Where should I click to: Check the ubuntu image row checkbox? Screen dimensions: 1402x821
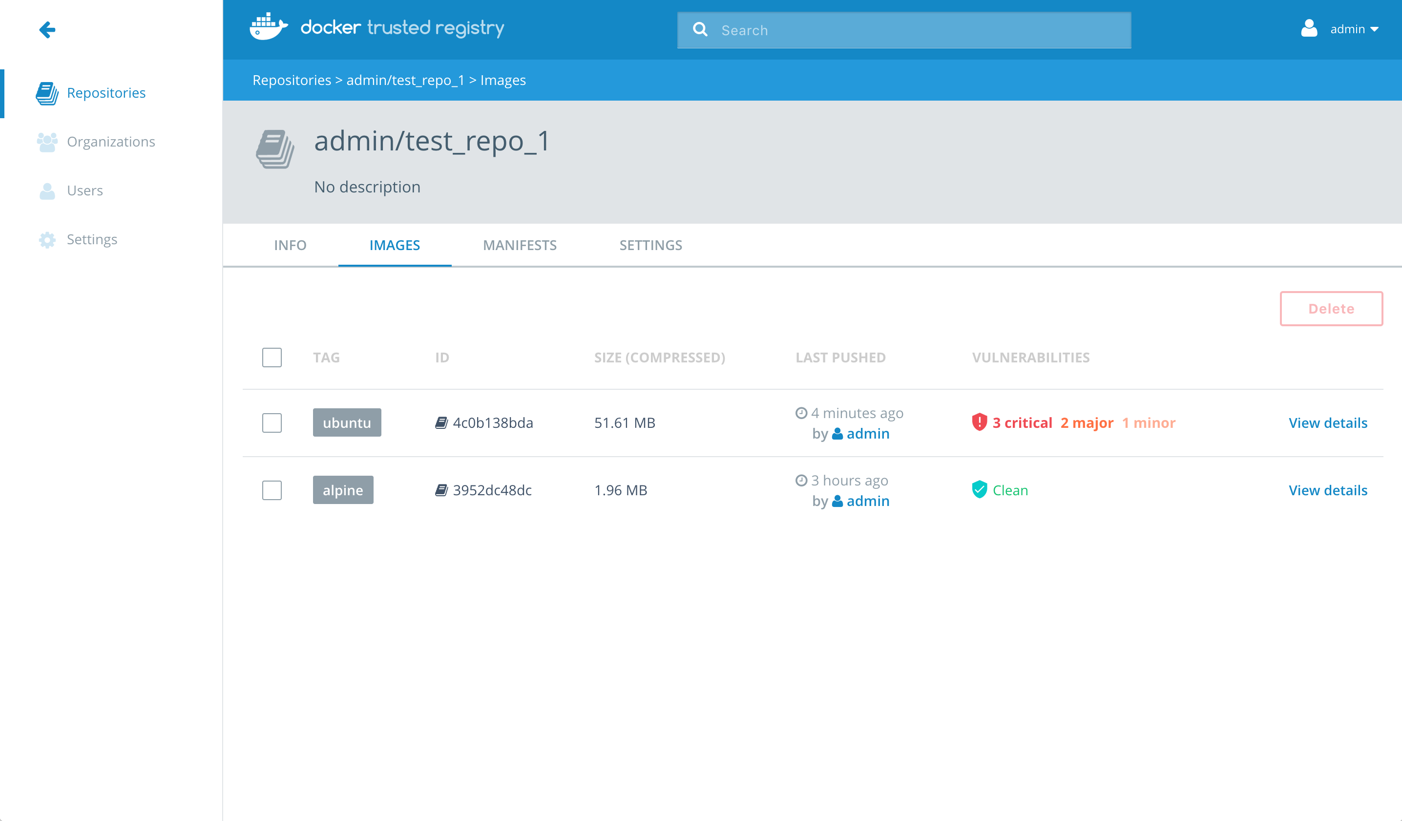tap(272, 423)
